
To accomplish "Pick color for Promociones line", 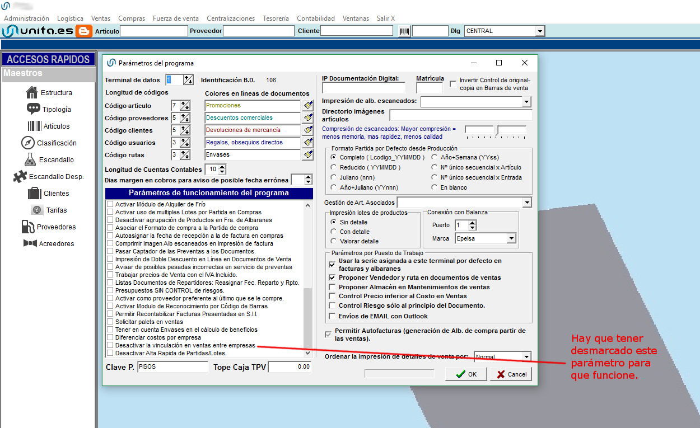I will tap(307, 105).
